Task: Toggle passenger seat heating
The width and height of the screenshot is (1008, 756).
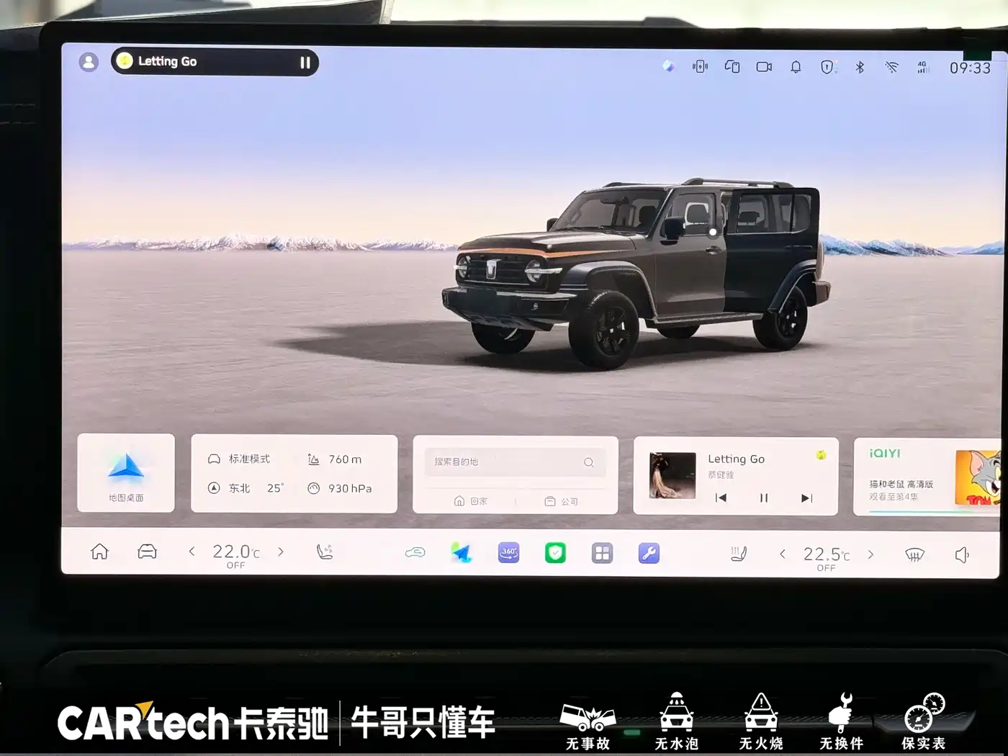Action: pyautogui.click(x=739, y=554)
